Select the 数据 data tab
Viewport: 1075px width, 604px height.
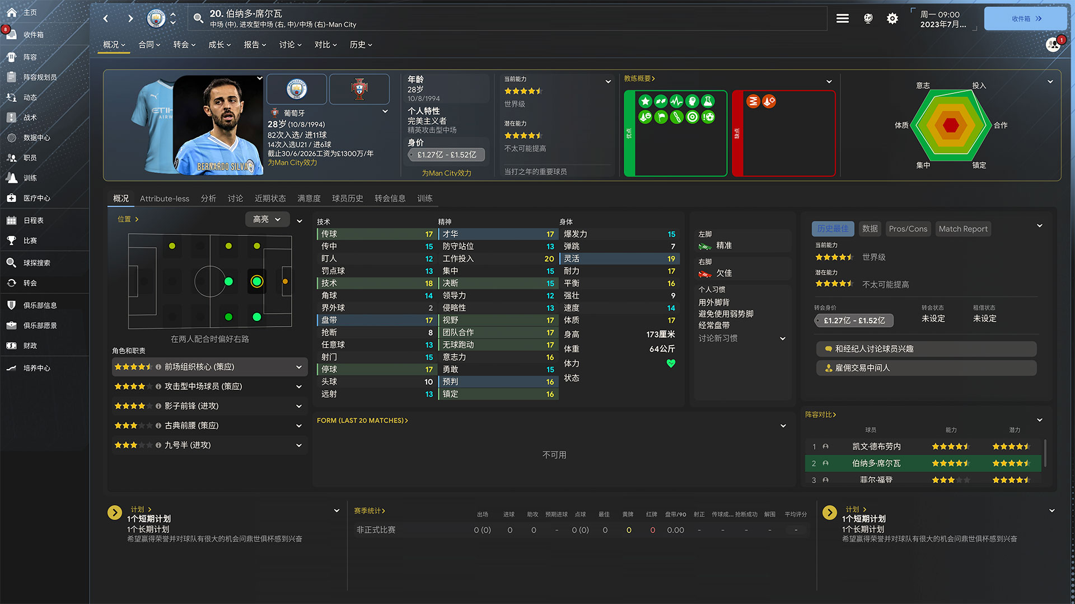870,229
